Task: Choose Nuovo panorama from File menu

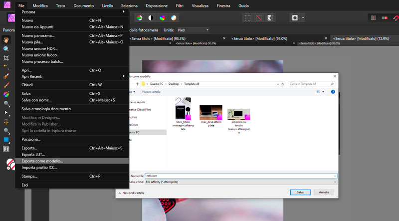Action: (x=72, y=35)
